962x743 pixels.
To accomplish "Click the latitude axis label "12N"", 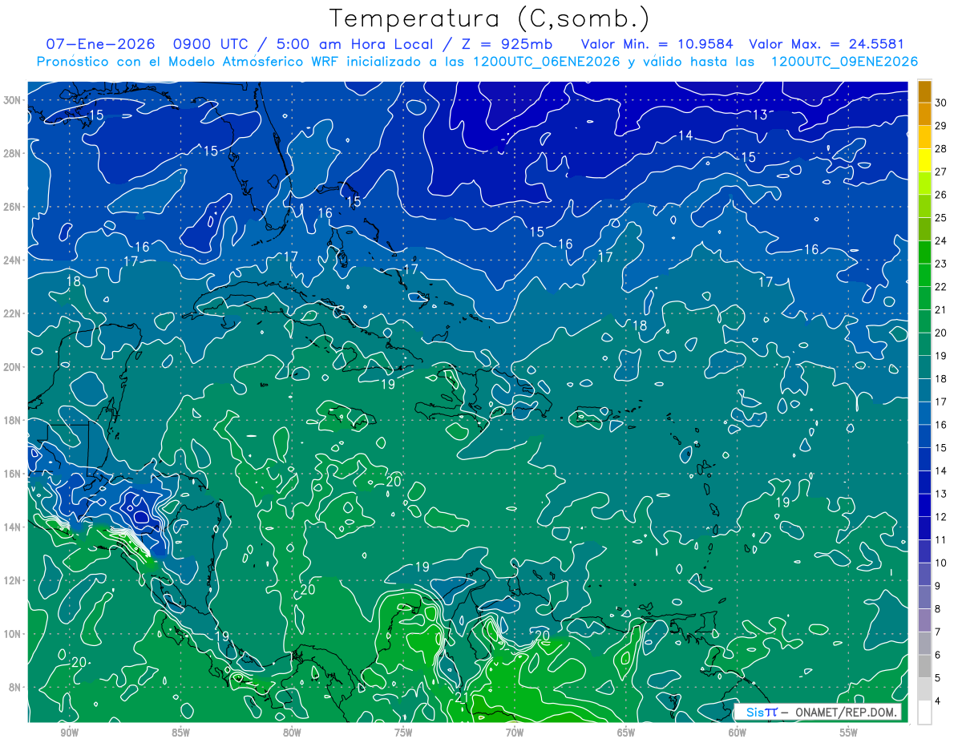I will 12,580.
